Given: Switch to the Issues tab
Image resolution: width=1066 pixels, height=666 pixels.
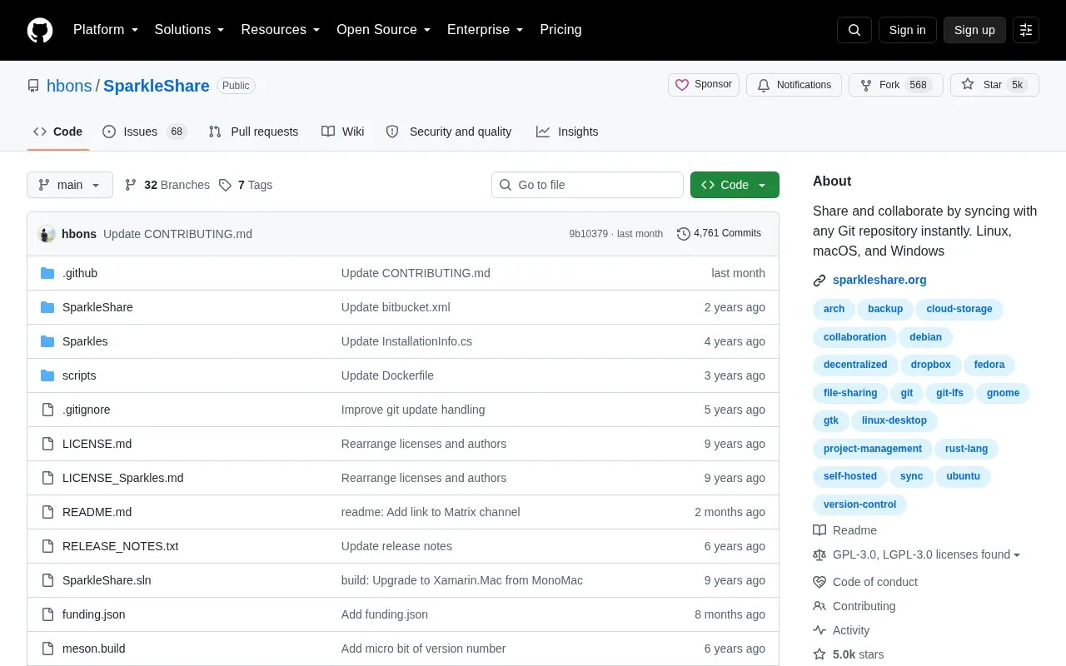Looking at the screenshot, I should (x=145, y=132).
